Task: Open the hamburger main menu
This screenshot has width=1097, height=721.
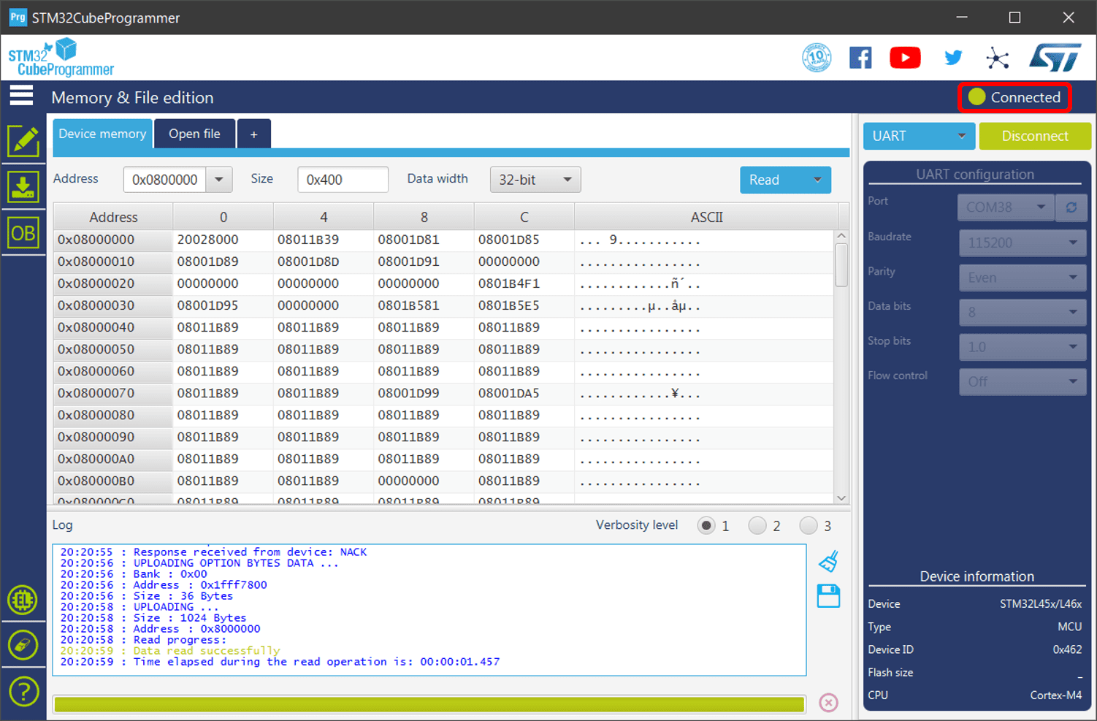Action: pos(21,96)
